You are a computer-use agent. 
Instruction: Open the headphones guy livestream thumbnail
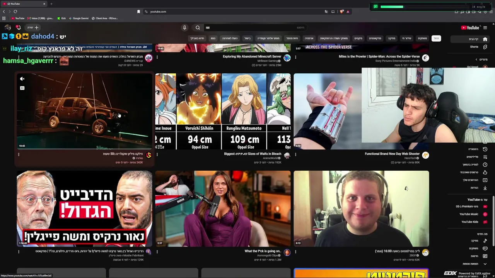[361, 208]
